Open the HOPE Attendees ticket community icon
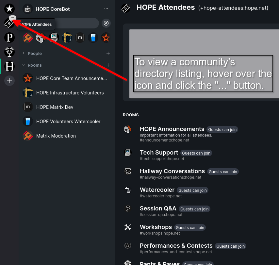Screen dimensions: 279x265 [9, 24]
